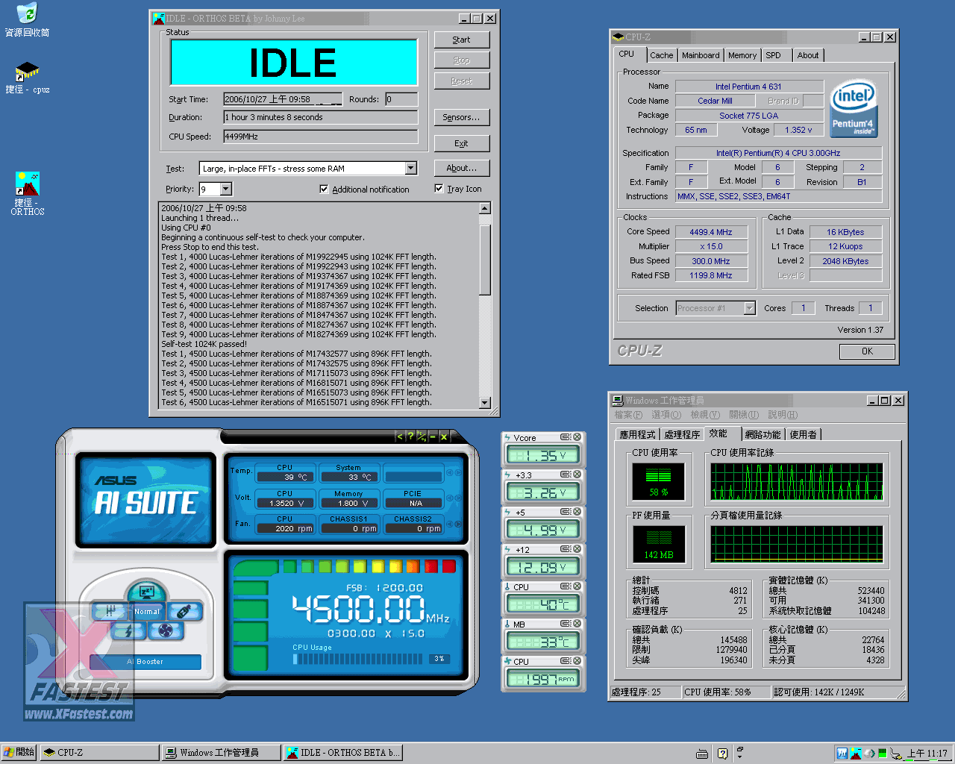Open settings on the CPU temperature widget
Viewport: 955px width, 764px height.
[566, 586]
